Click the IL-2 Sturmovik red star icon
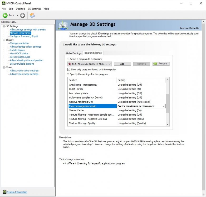This screenshot has height=197, width=206. [x=70, y=64]
